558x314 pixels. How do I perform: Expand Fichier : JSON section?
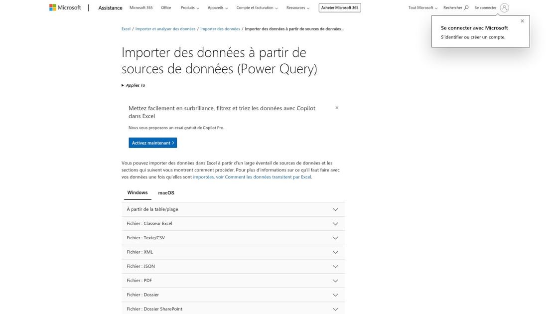pyautogui.click(x=233, y=266)
